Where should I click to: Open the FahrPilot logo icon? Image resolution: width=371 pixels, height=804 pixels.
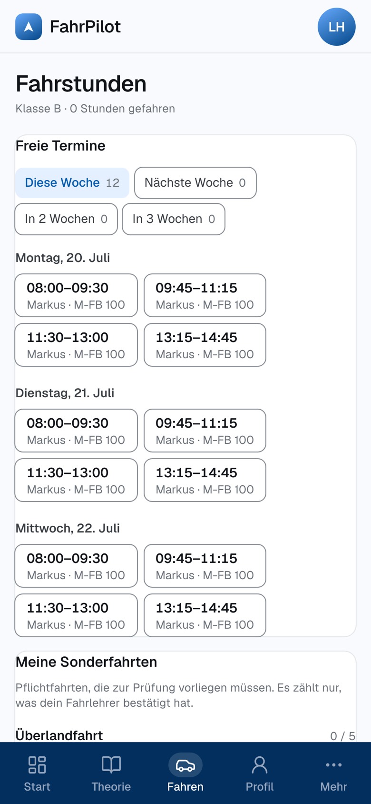point(29,27)
